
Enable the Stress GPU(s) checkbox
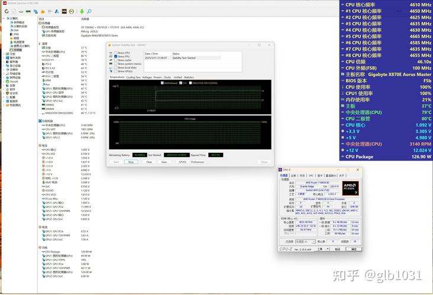[116, 71]
